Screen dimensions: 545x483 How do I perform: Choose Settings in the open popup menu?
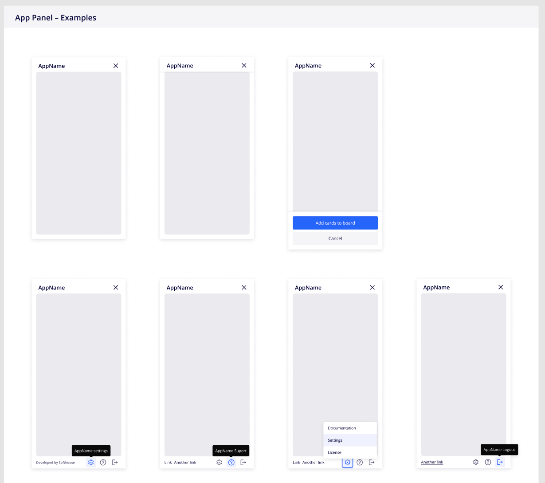click(335, 440)
